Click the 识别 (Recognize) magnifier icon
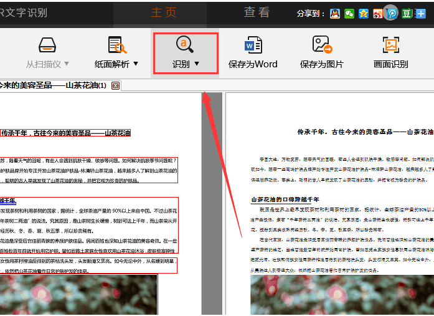Screen dimensions: 434x316 click(x=185, y=44)
